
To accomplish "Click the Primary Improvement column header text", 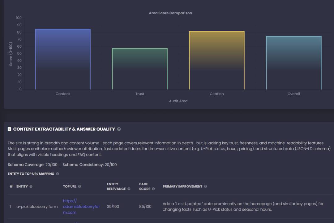I will point(182,186).
